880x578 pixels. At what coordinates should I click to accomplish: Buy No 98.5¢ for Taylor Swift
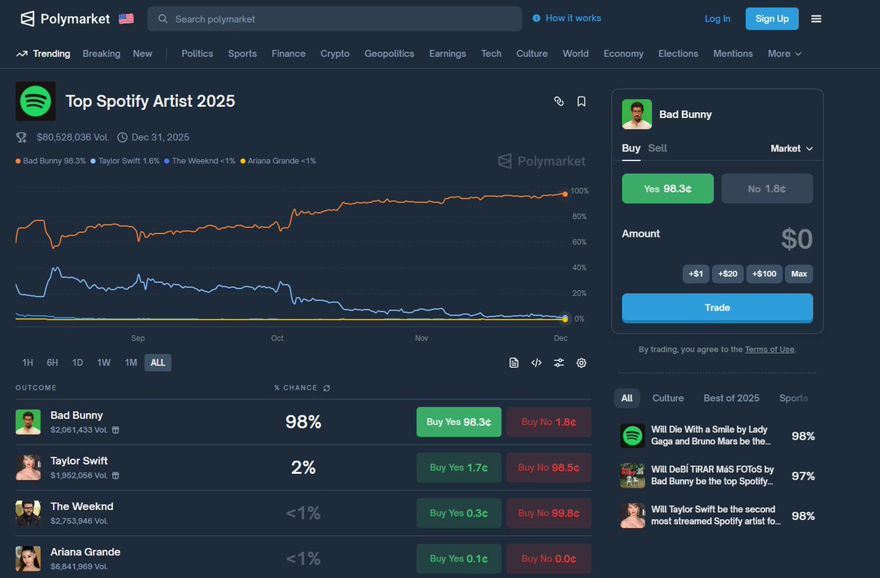point(549,467)
